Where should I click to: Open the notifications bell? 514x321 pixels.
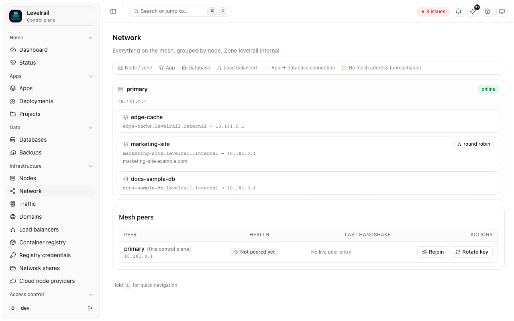(x=459, y=11)
